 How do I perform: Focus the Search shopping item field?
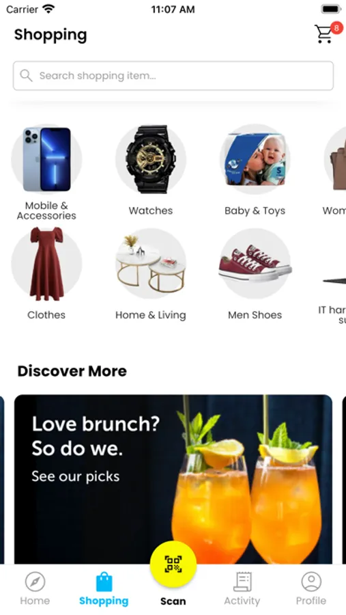tap(173, 76)
